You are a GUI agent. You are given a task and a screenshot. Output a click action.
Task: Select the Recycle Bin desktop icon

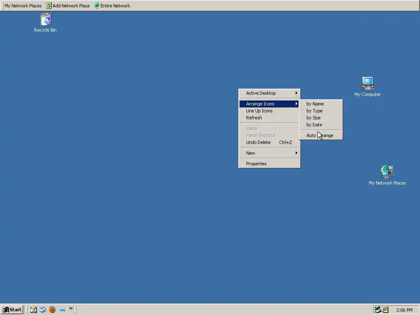point(45,22)
